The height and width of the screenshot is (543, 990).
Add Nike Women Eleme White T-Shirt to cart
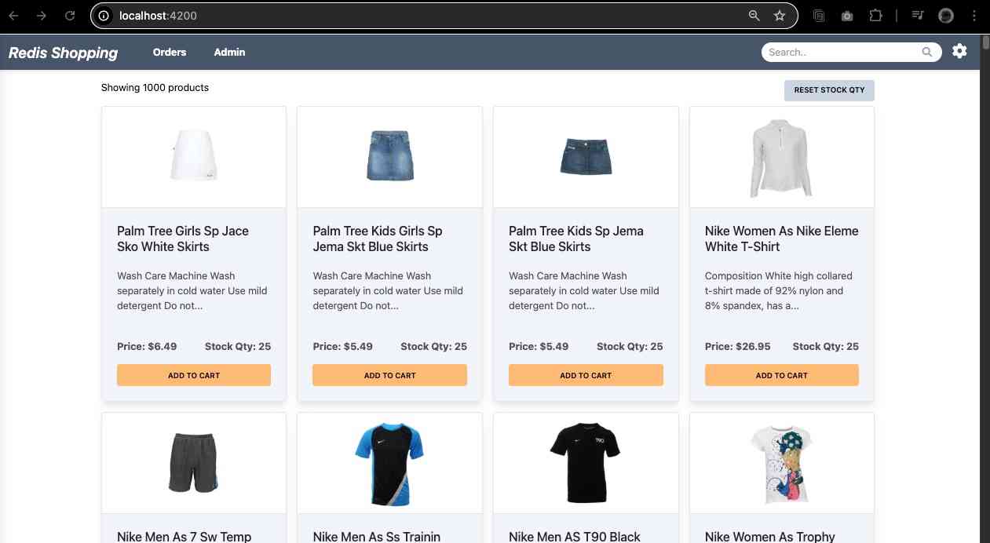click(x=781, y=375)
